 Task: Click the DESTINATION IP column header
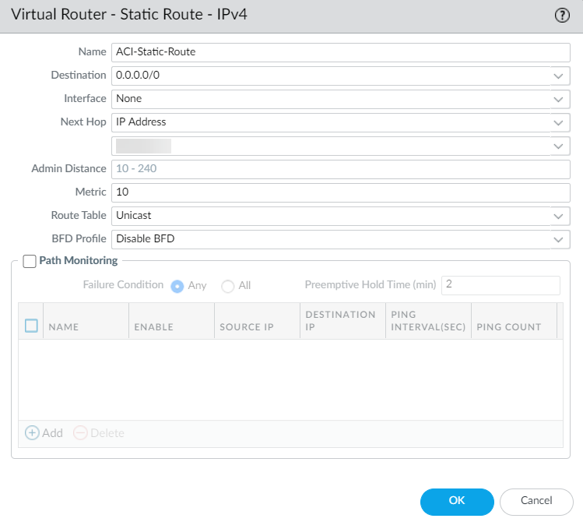[342, 321]
